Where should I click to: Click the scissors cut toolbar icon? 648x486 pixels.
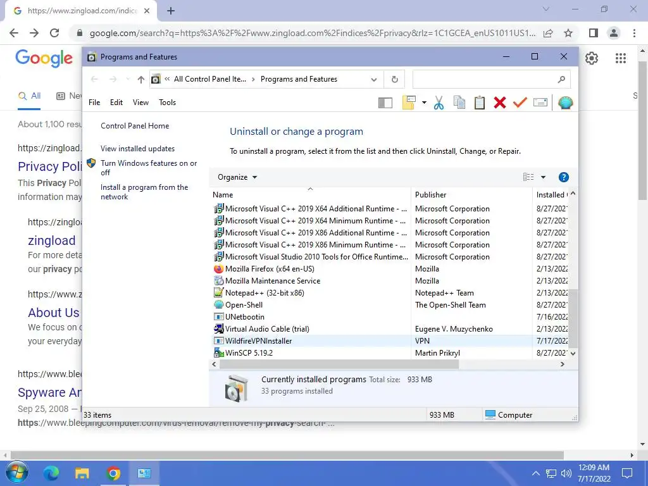coord(439,103)
